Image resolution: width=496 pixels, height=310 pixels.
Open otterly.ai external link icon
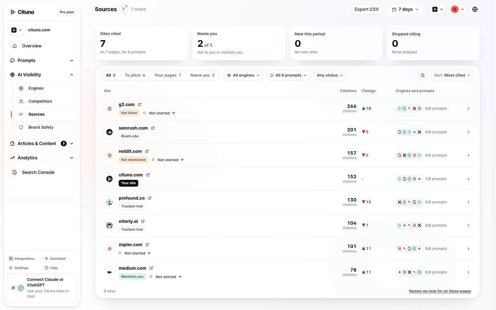(143, 221)
